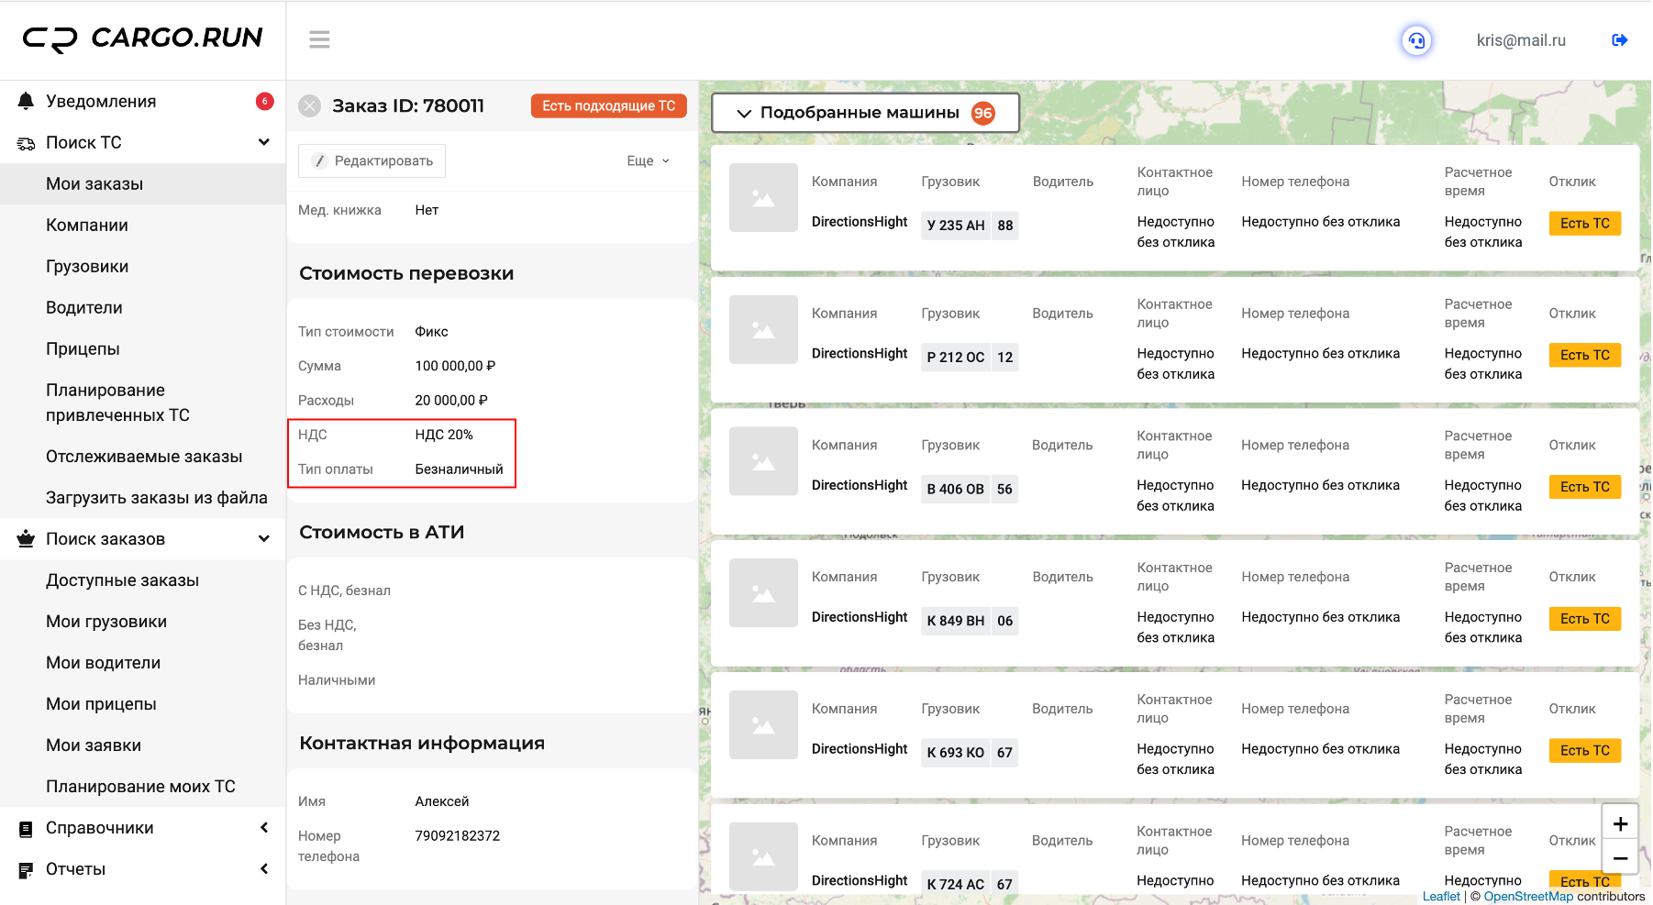The width and height of the screenshot is (1653, 905).
Task: Open support headset chat icon
Action: (x=1416, y=40)
